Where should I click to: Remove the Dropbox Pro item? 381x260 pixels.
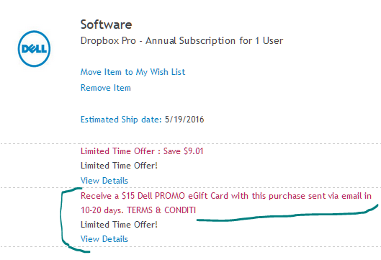coord(106,88)
